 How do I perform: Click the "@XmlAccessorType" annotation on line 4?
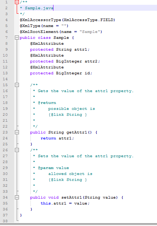(40, 20)
